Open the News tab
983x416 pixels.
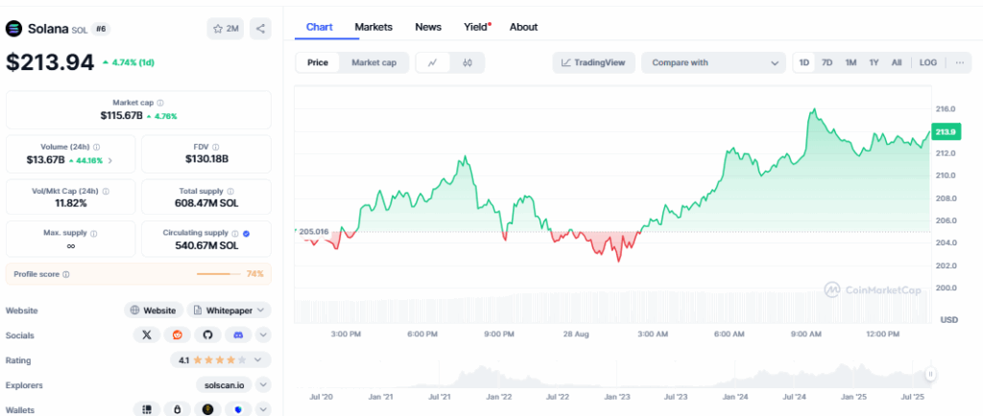[x=428, y=27]
